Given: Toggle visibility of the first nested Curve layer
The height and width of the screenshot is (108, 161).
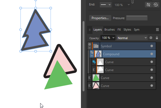Looking at the screenshot, I should tap(152, 62).
